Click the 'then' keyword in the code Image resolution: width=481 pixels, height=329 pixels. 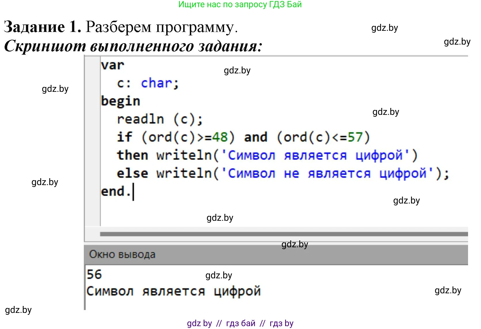click(x=132, y=155)
